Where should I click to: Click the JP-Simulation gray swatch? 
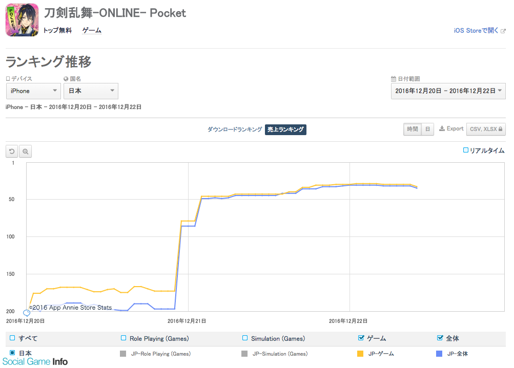(x=244, y=354)
